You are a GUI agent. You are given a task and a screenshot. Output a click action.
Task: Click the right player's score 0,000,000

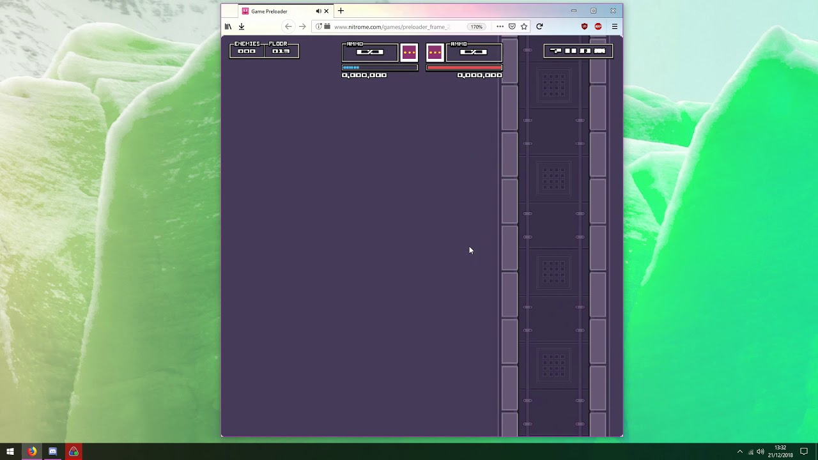click(x=479, y=75)
